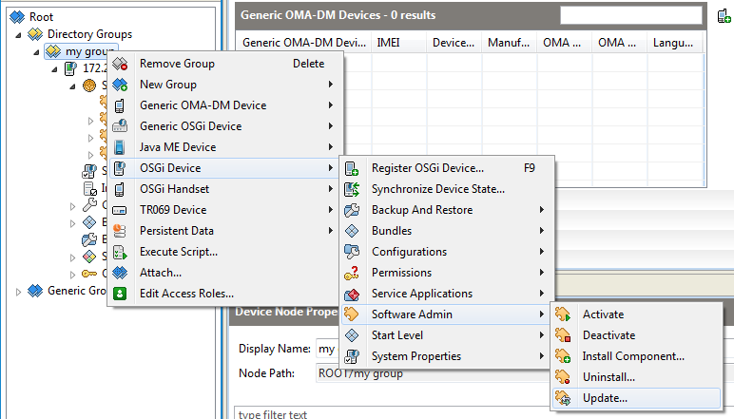Collapse the my group tree node
734x419 pixels.
[36, 52]
